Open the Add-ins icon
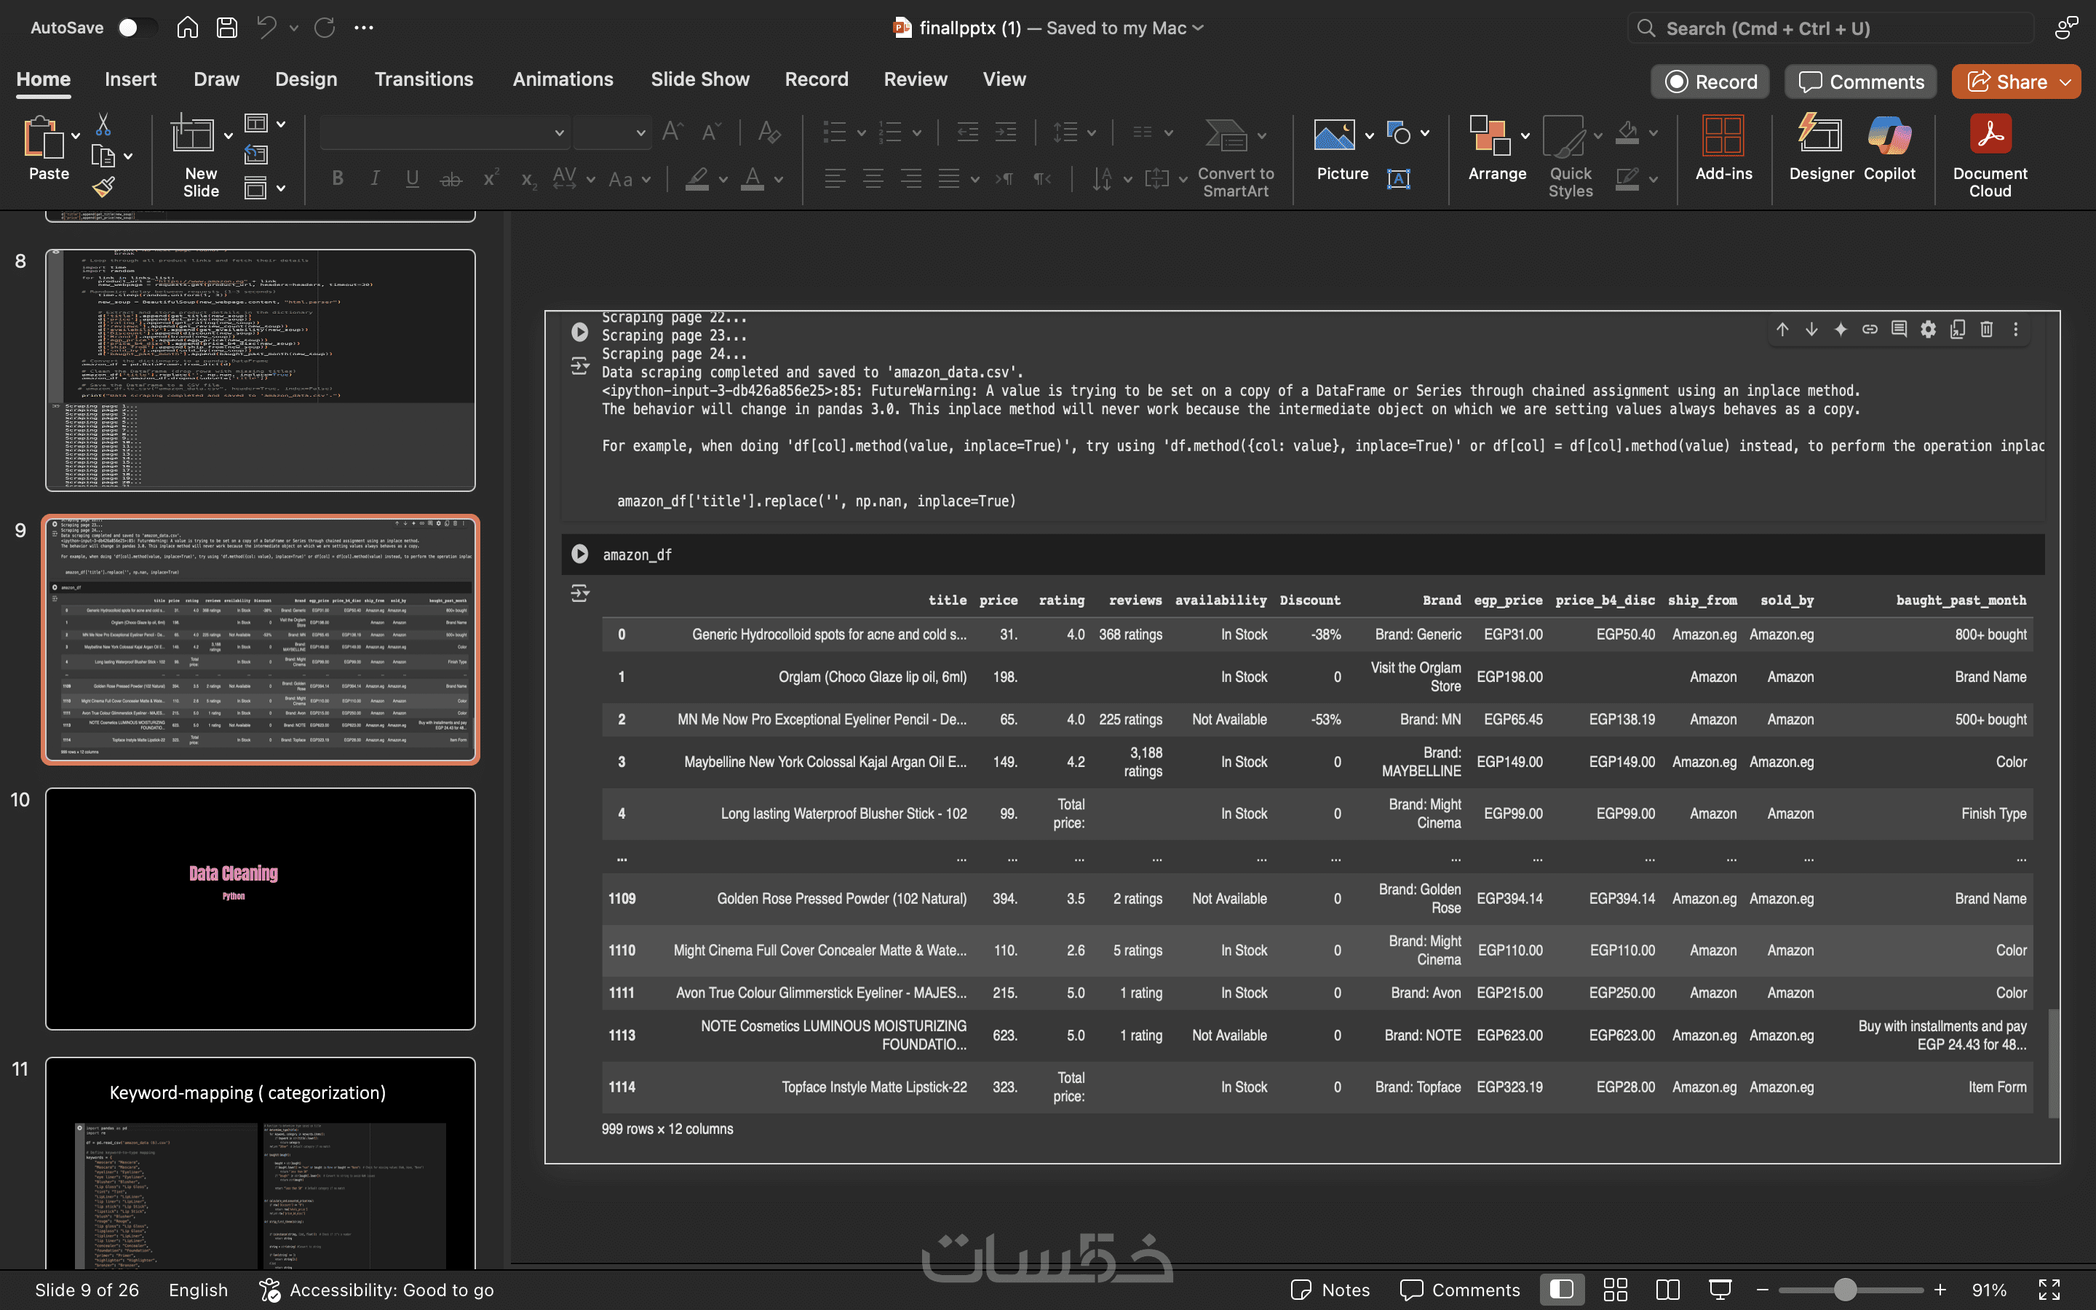 click(x=1723, y=137)
